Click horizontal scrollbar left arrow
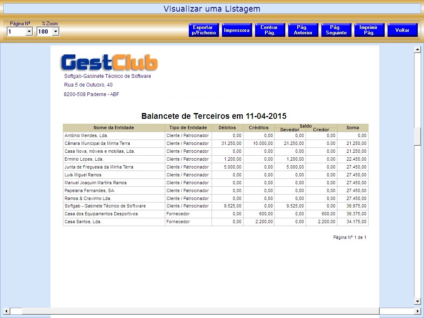This screenshot has height=318, width=424. click(x=7, y=311)
